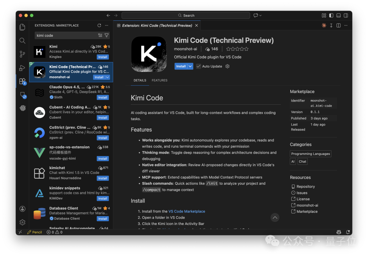Select kimidev snippets list item
The height and width of the screenshot is (256, 368).
pyautogui.click(x=71, y=193)
